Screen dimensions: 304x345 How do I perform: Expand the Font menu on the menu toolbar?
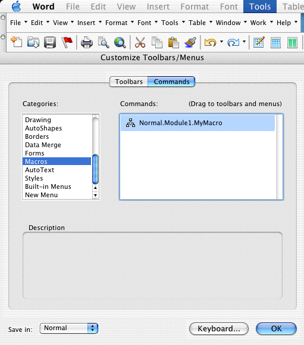[148, 23]
